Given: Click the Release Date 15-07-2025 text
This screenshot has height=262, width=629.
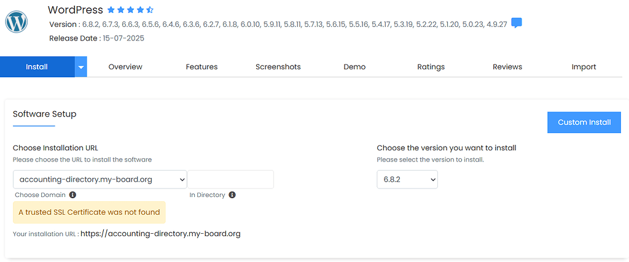Looking at the screenshot, I should click(96, 39).
